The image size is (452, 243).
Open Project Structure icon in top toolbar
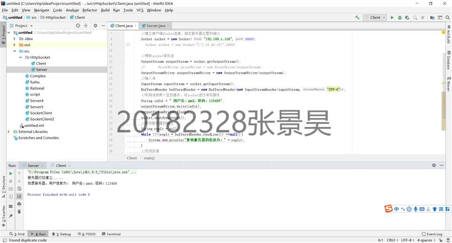coord(432,17)
